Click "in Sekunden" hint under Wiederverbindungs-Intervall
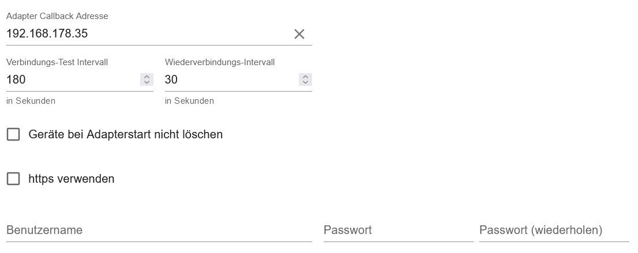This screenshot has width=638, height=253. click(x=189, y=101)
